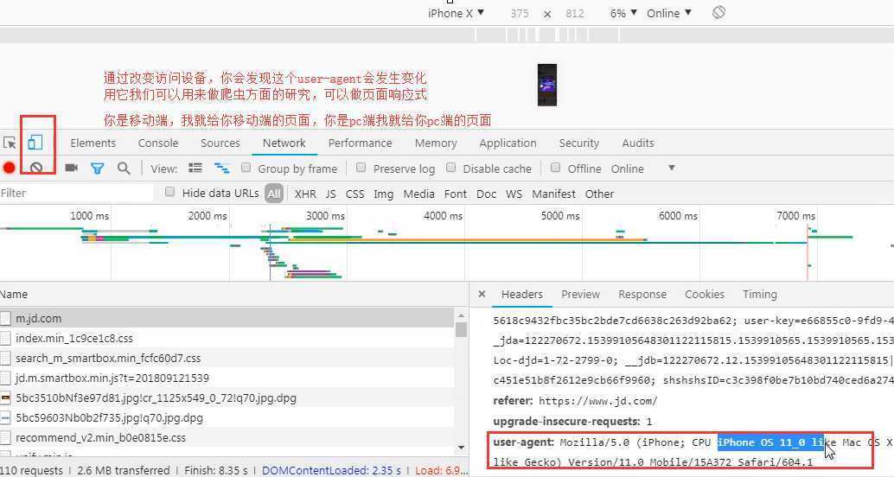Viewport: 894px width, 477px height.
Task: Open the 6% zoom dropdown
Action: (623, 13)
